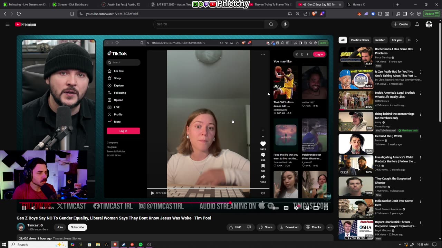Join the Timcast channel membership
442x248 pixels.
60,227
